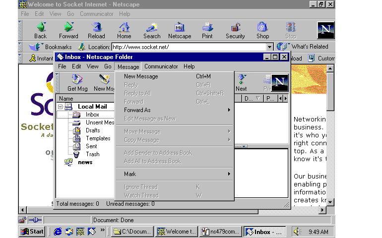This screenshot has width=382, height=238.
Task: Select the Drafts folder
Action: click(x=93, y=130)
